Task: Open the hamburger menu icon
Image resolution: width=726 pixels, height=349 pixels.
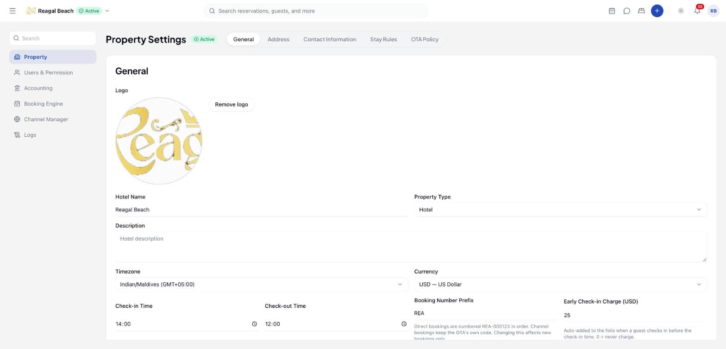Action: (x=13, y=11)
